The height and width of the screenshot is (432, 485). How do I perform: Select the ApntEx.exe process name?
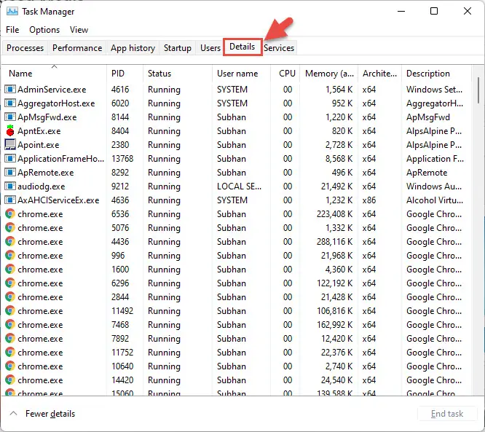pos(39,131)
